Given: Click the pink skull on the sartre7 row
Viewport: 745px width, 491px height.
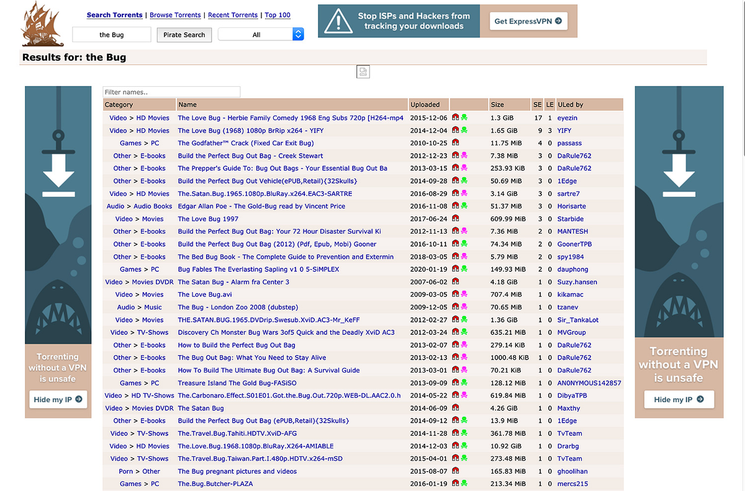Looking at the screenshot, I should 464,193.
